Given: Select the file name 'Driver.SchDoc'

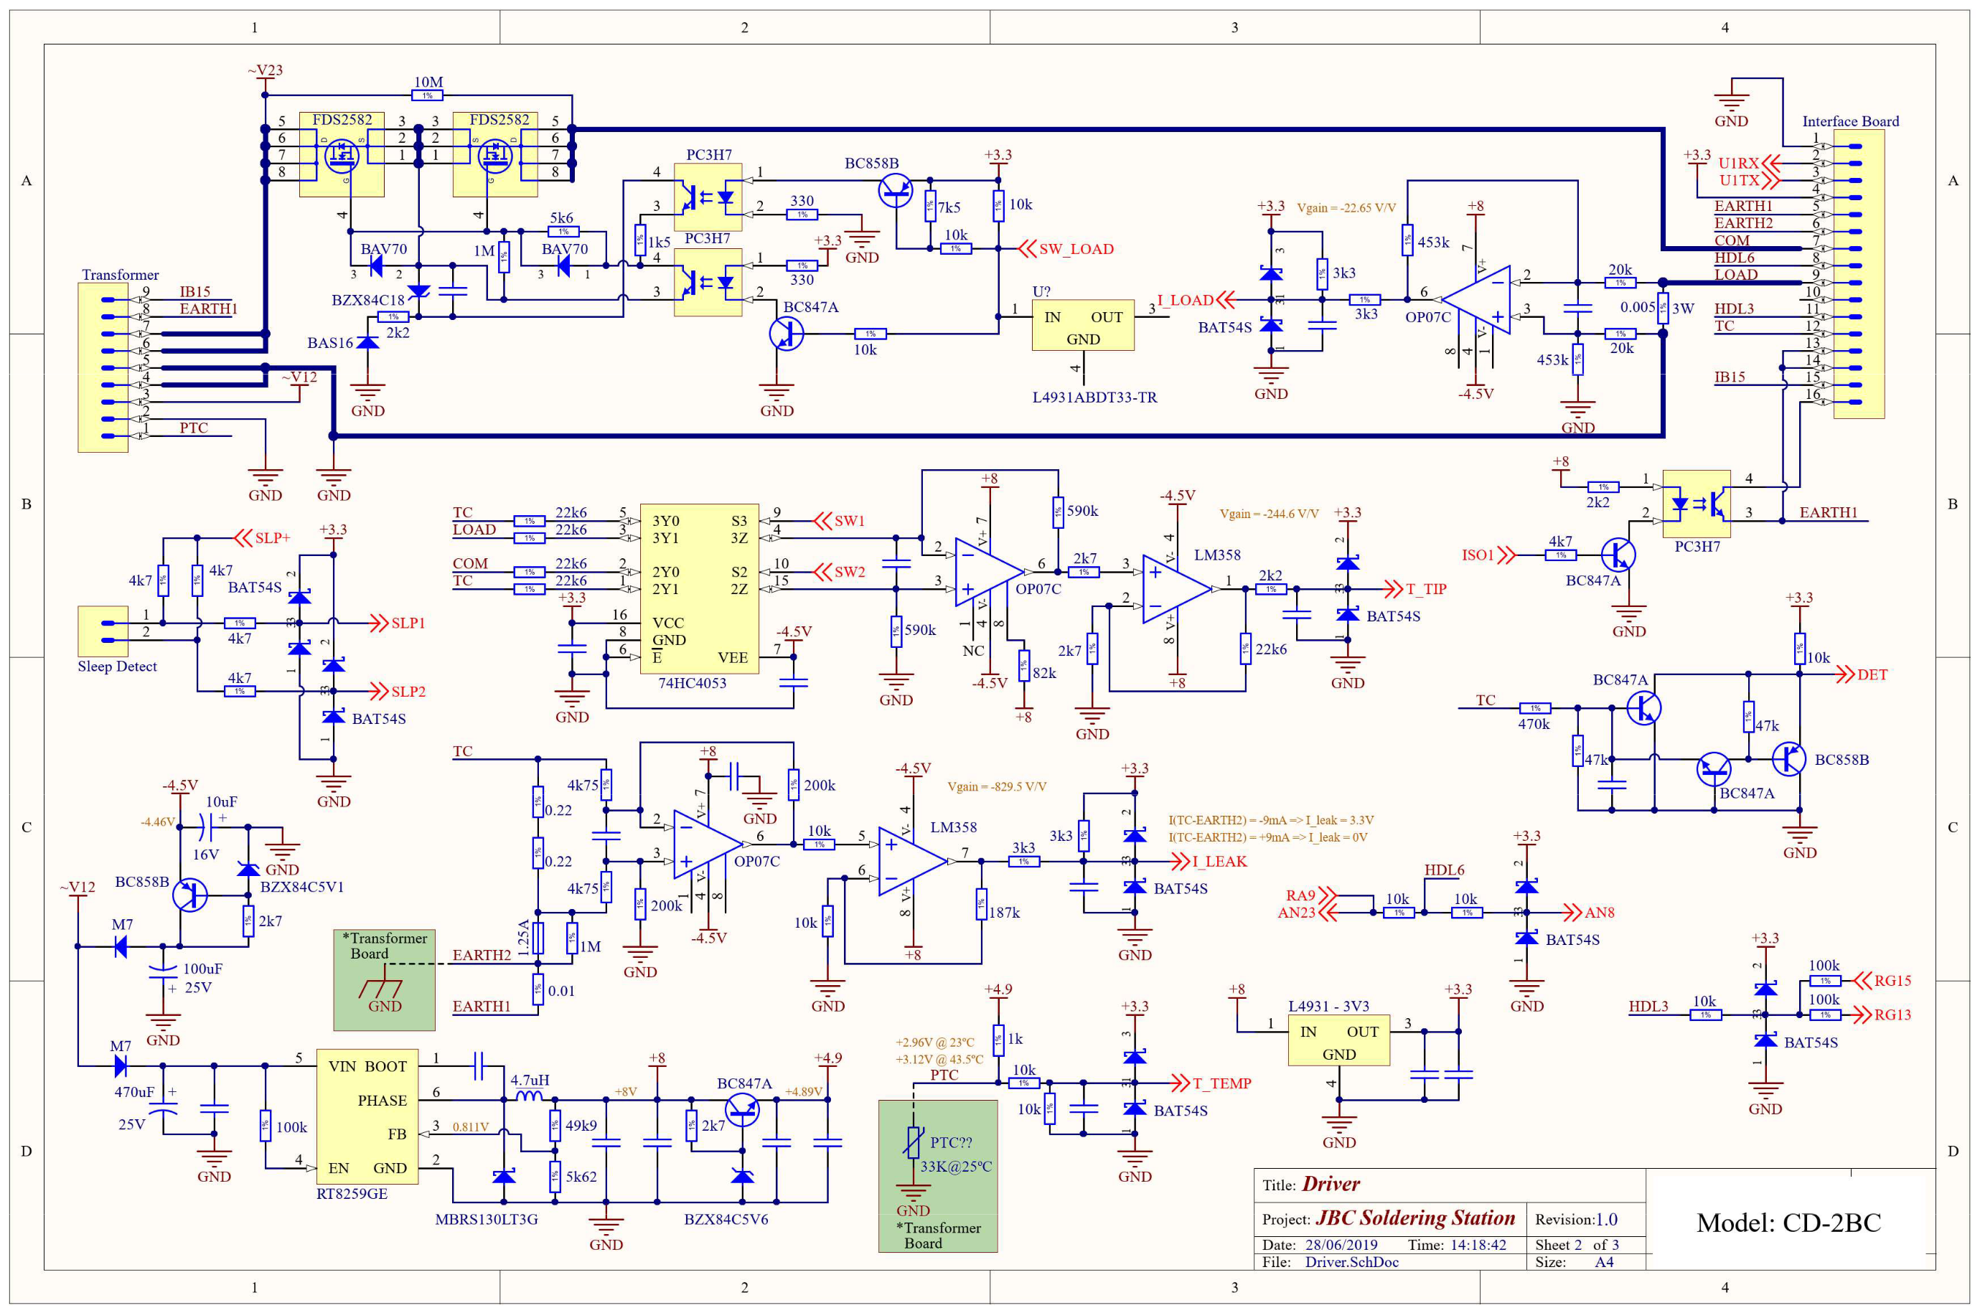Looking at the screenshot, I should click(x=1351, y=1262).
